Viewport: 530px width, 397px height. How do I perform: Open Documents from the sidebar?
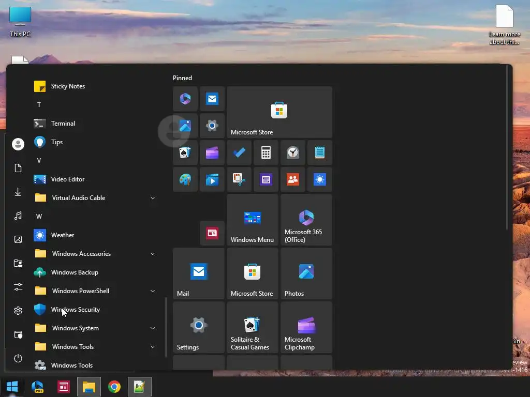click(18, 168)
